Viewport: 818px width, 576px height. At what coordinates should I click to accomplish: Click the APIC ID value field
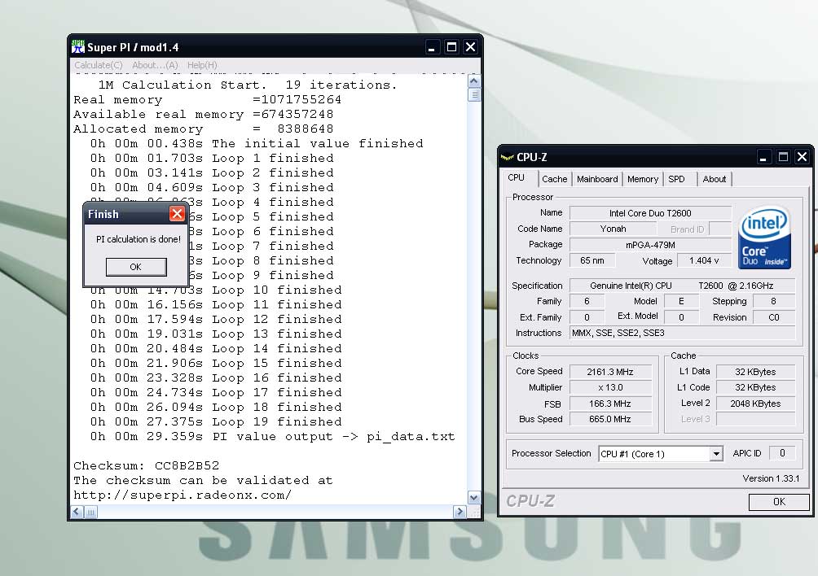pyautogui.click(x=782, y=453)
